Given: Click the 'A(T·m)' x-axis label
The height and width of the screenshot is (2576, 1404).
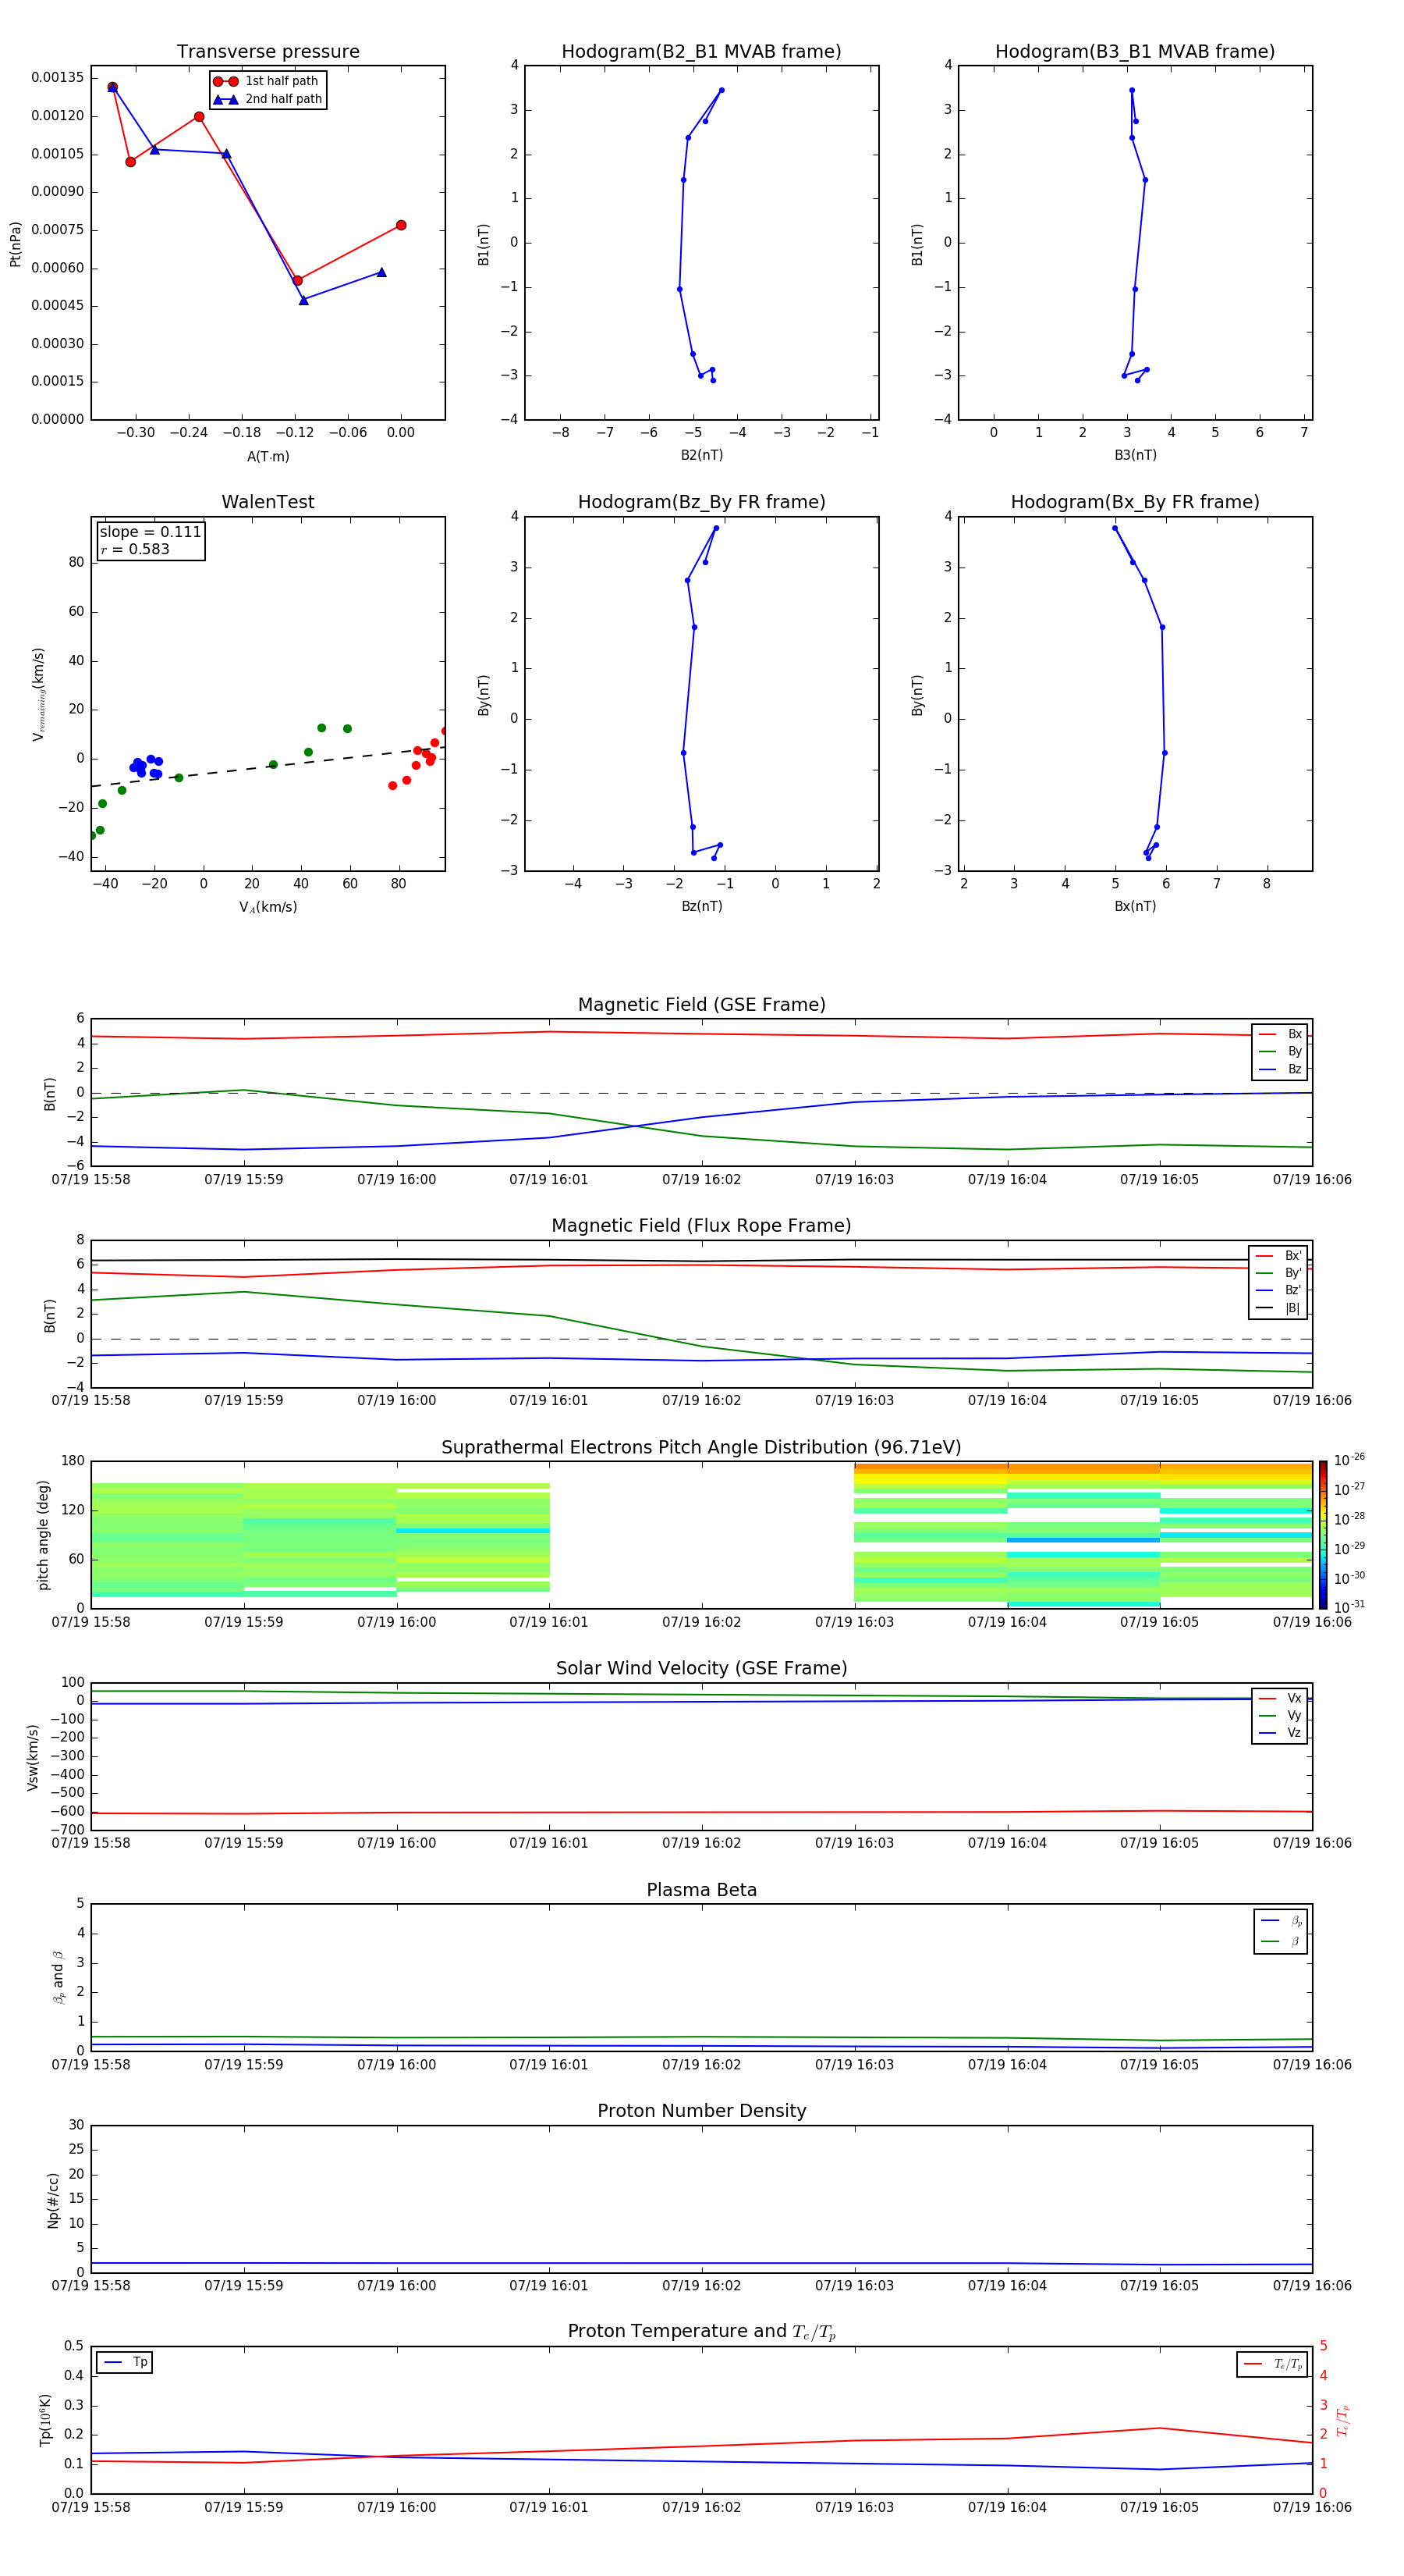Looking at the screenshot, I should tap(268, 456).
